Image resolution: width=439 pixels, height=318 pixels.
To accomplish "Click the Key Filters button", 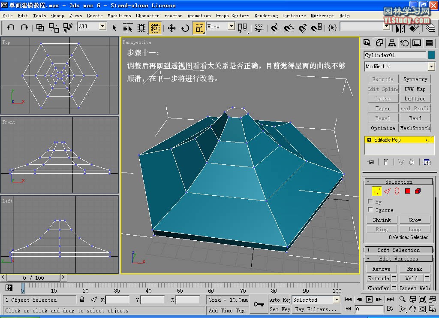I will [316, 309].
